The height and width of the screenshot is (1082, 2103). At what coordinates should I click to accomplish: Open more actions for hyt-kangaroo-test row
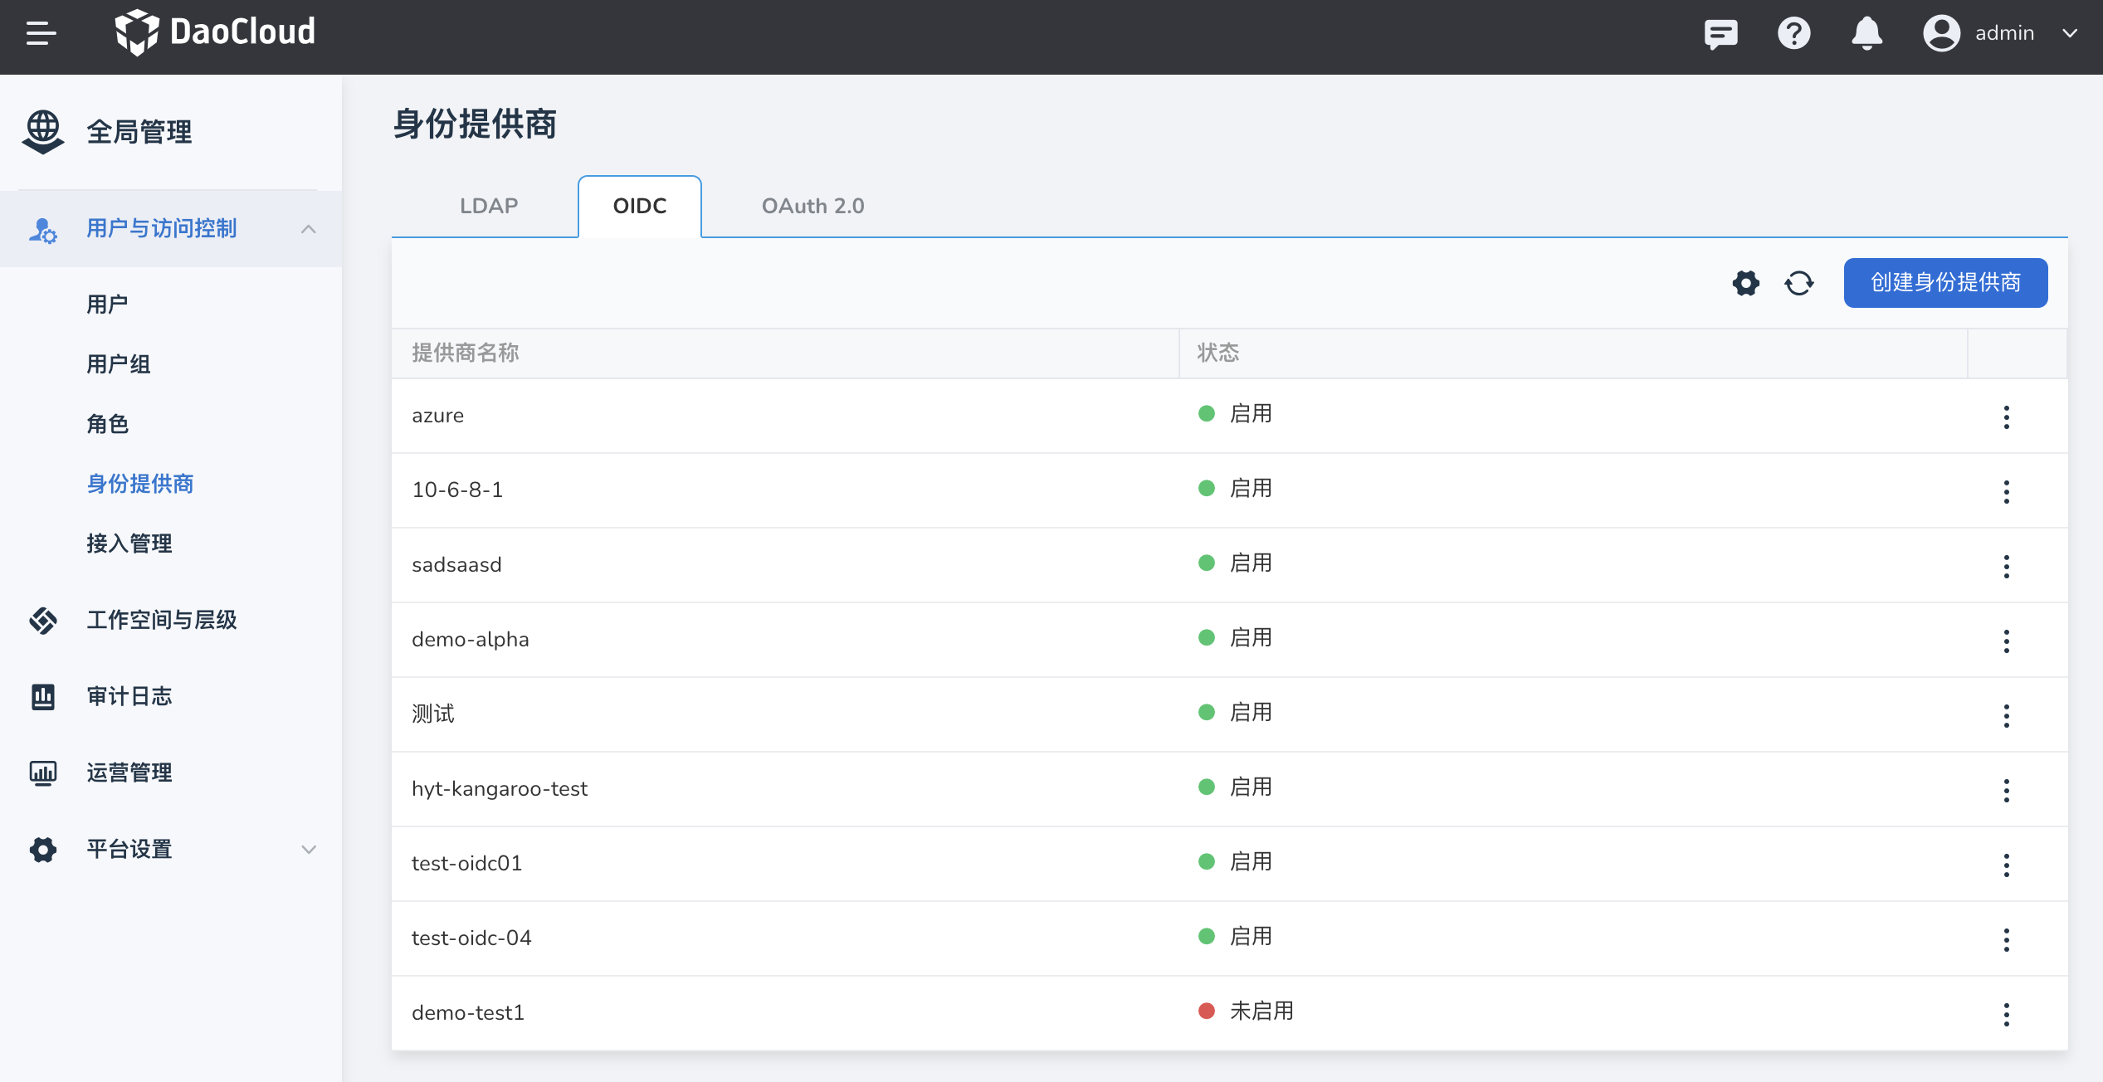pyautogui.click(x=2006, y=790)
